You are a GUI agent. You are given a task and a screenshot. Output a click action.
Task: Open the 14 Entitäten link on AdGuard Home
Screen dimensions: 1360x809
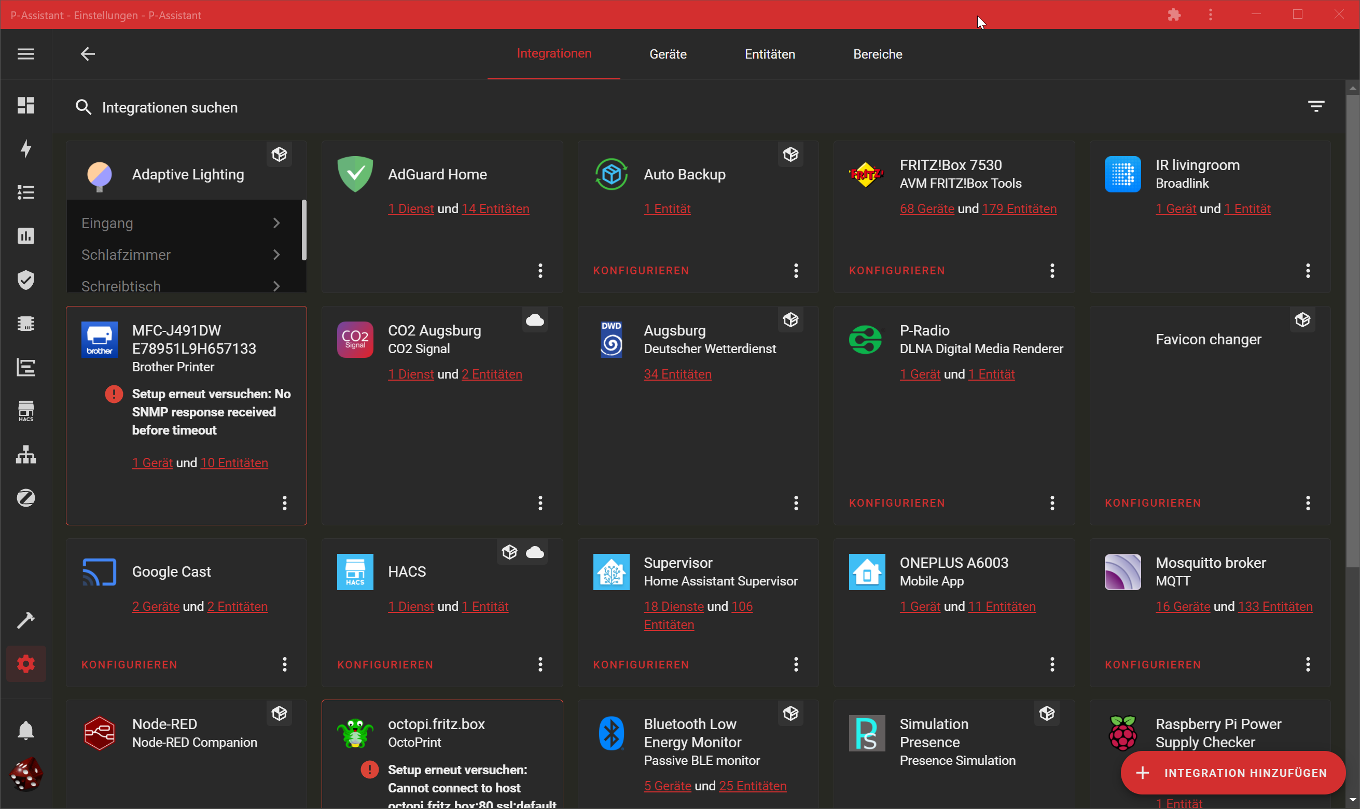[495, 209]
